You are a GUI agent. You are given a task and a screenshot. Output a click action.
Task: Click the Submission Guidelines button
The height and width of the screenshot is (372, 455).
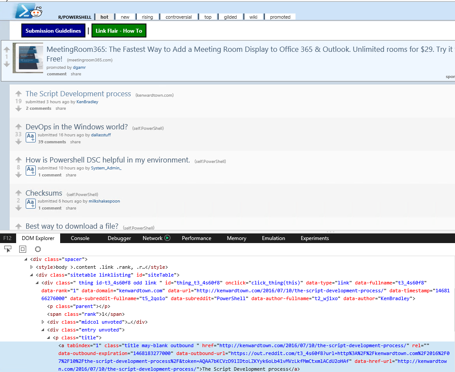[53, 31]
